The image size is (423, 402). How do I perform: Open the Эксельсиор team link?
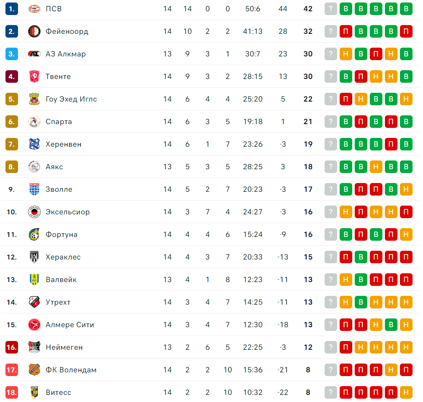[x=68, y=212]
